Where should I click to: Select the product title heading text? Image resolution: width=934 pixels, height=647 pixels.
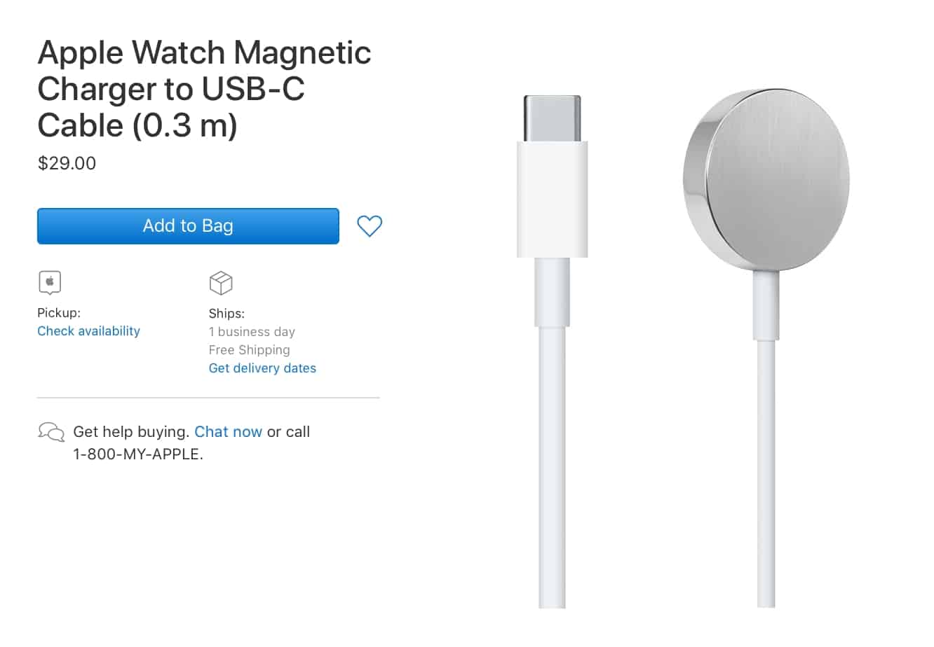(x=204, y=89)
